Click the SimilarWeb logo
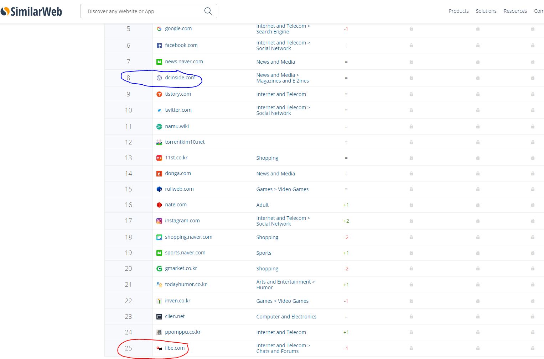The image size is (544, 359). pyautogui.click(x=31, y=11)
